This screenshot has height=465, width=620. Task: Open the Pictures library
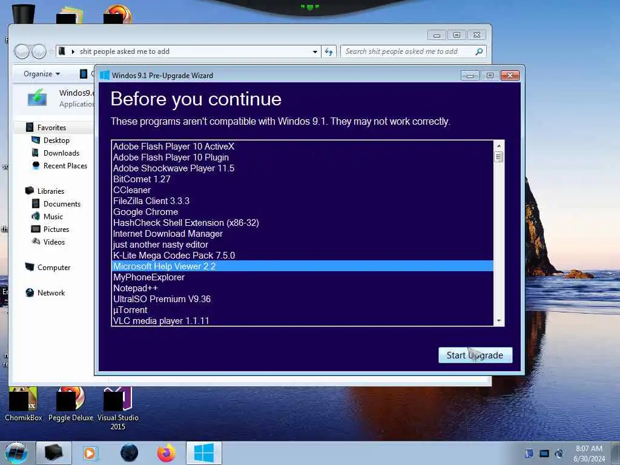[56, 229]
